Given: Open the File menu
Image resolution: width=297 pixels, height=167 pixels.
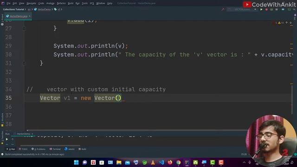Looking at the screenshot, I should pyautogui.click(x=8, y=3).
